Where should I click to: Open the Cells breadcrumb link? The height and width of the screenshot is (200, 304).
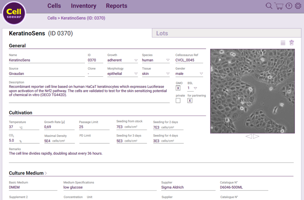52,18
